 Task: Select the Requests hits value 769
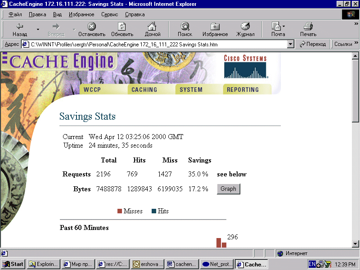point(132,174)
